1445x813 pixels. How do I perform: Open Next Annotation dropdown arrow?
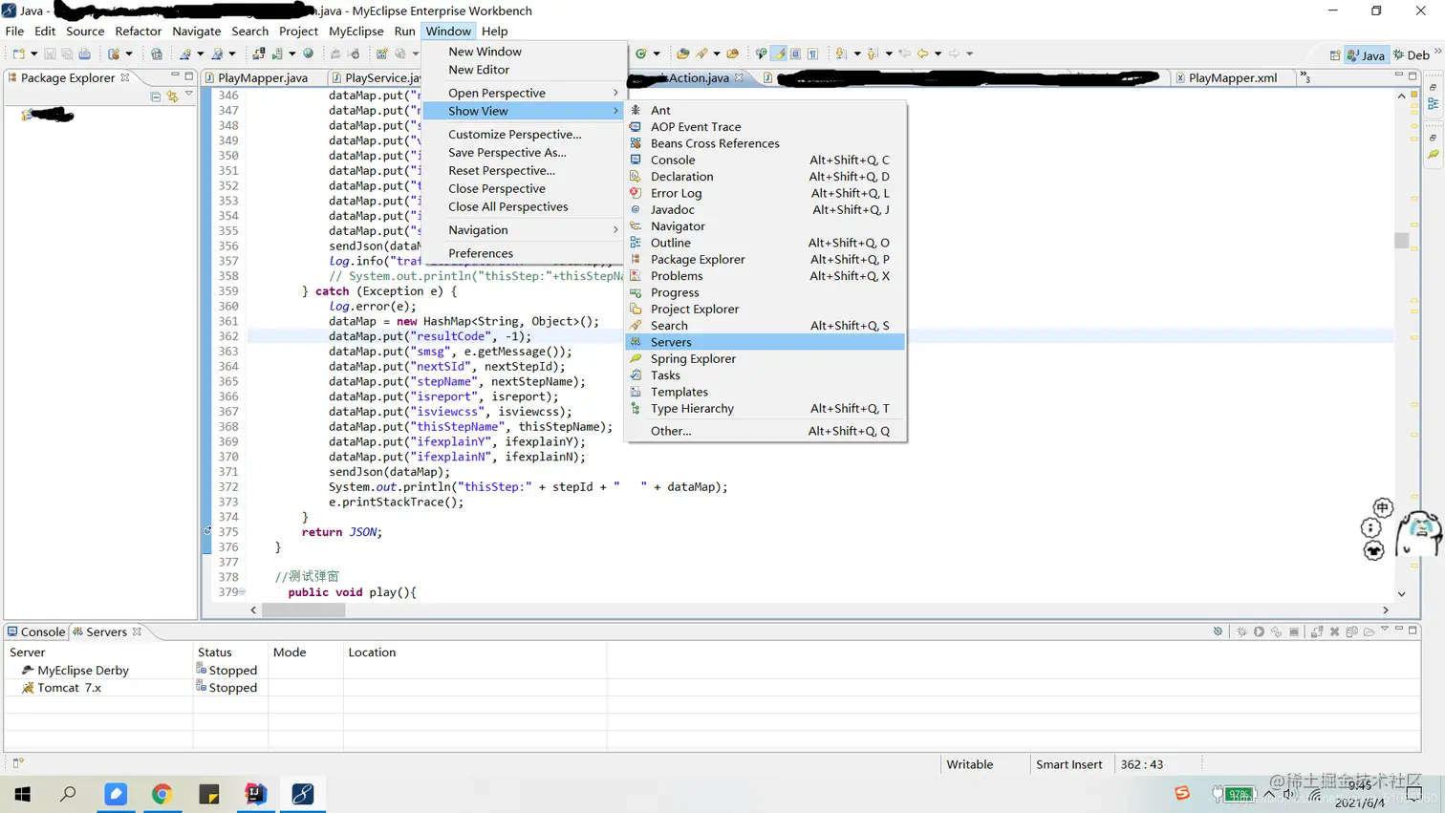(856, 53)
